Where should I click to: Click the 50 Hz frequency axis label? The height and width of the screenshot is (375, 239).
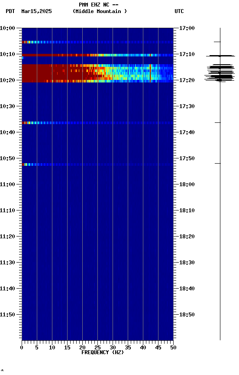pos(174,348)
